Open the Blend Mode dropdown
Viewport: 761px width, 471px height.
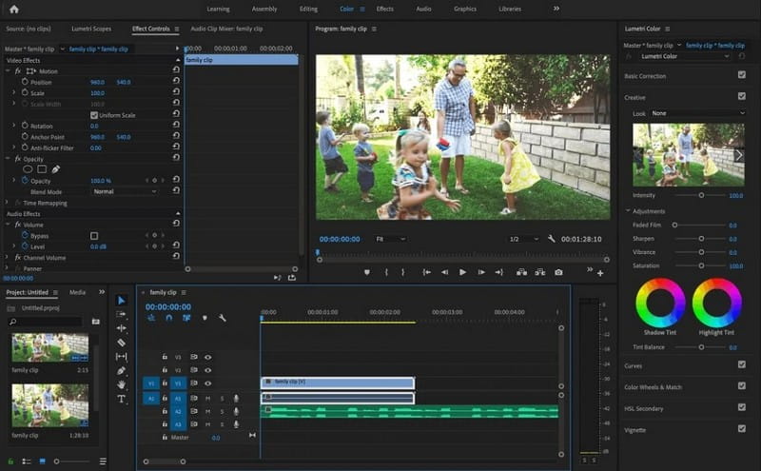pyautogui.click(x=125, y=191)
